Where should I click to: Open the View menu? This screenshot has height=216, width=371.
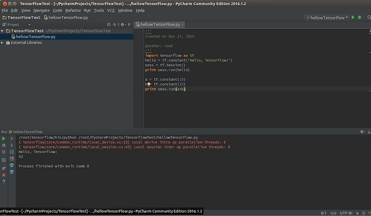pos(26,10)
